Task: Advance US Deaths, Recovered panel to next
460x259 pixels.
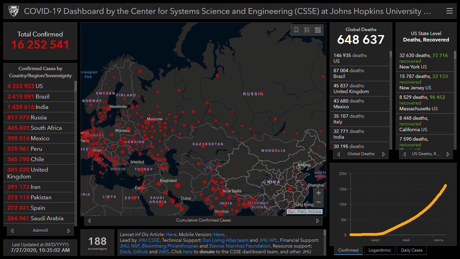Action: (x=448, y=154)
